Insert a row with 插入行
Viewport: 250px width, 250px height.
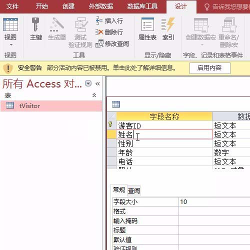coord(109,21)
